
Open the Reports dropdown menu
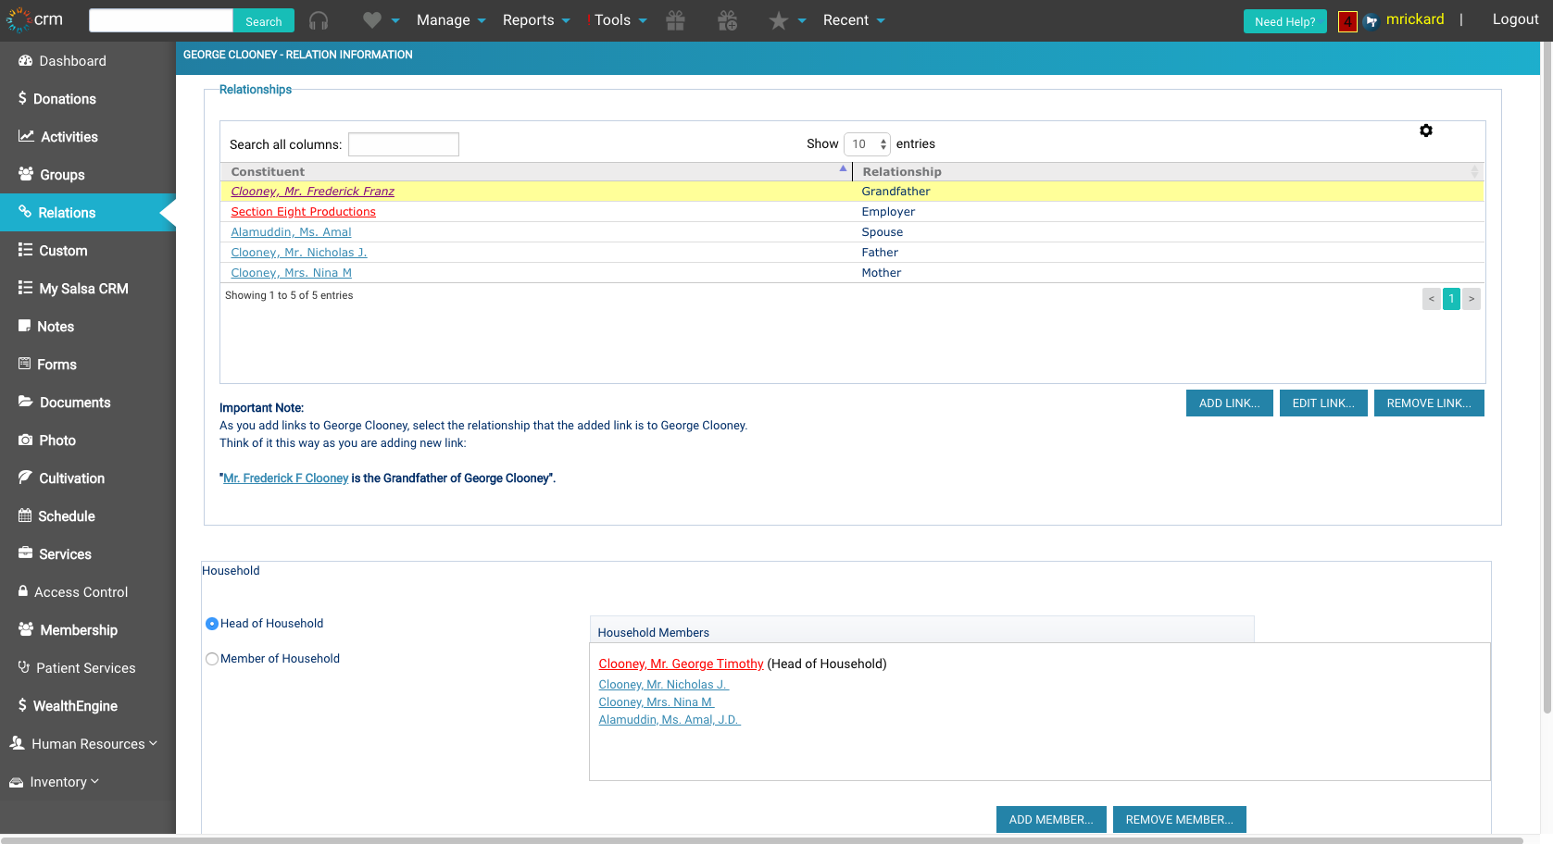coord(536,20)
